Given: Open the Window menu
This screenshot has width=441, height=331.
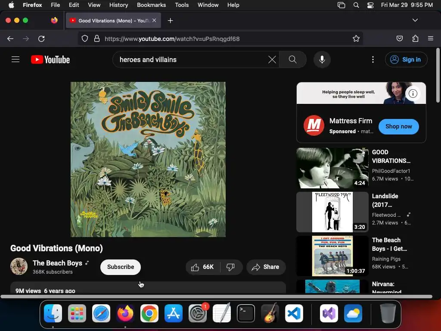Looking at the screenshot, I should [208, 5].
